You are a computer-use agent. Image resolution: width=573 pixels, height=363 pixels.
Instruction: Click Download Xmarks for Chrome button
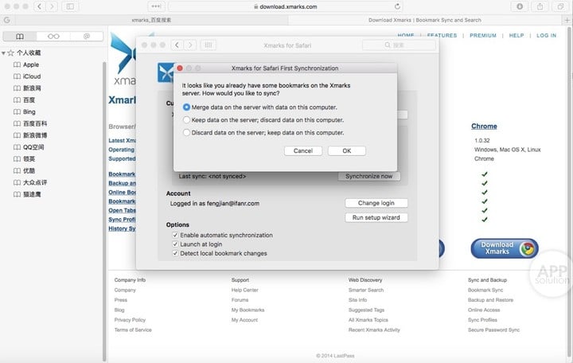pyautogui.click(x=505, y=248)
